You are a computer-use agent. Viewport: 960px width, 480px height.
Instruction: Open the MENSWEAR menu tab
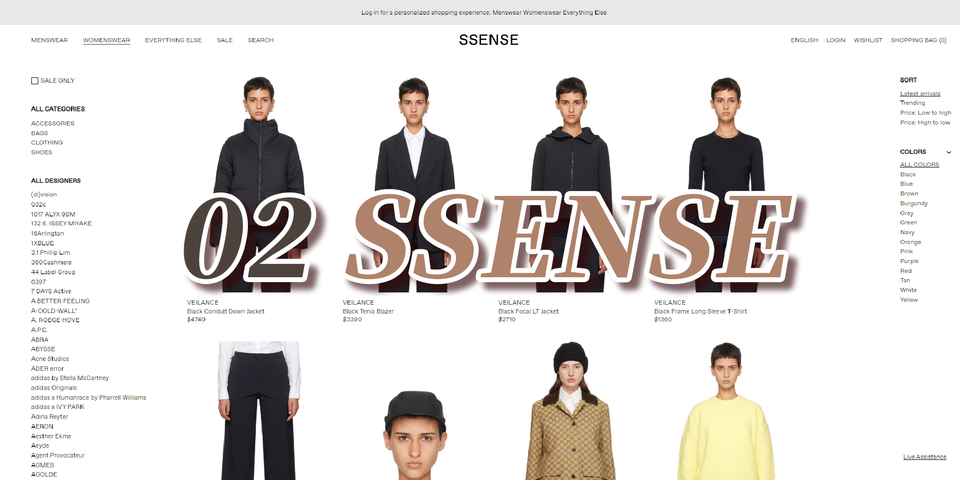coord(49,40)
